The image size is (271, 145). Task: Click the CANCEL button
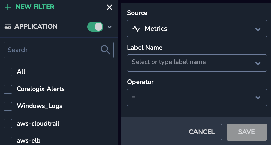click(202, 132)
